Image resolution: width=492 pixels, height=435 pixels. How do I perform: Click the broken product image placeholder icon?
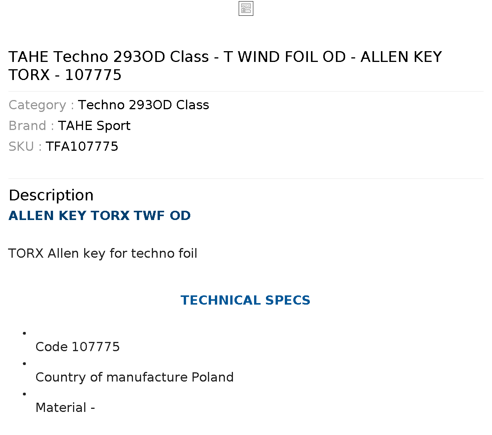click(x=246, y=8)
